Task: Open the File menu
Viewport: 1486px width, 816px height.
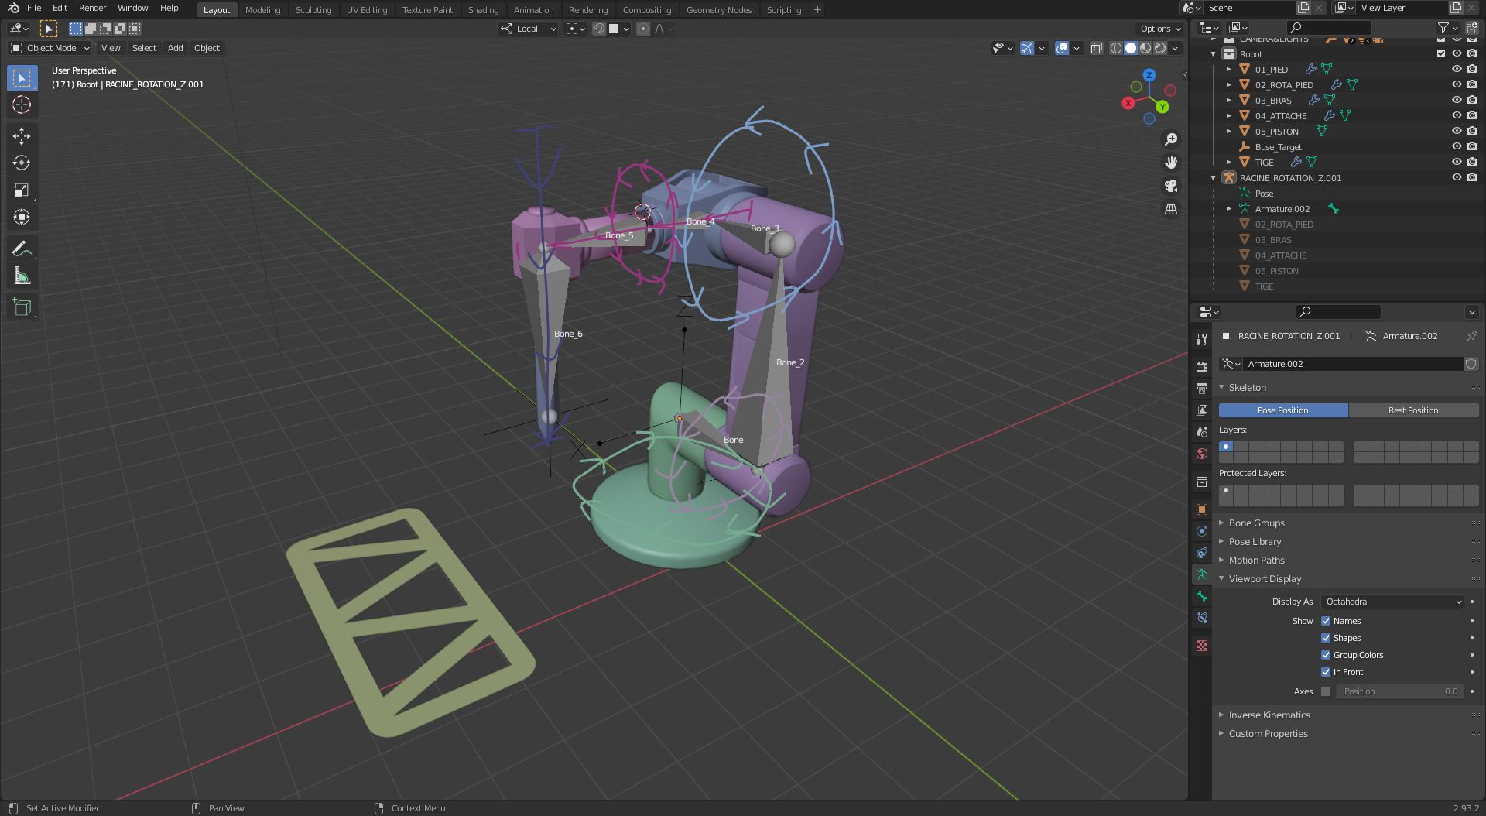Action: (34, 8)
